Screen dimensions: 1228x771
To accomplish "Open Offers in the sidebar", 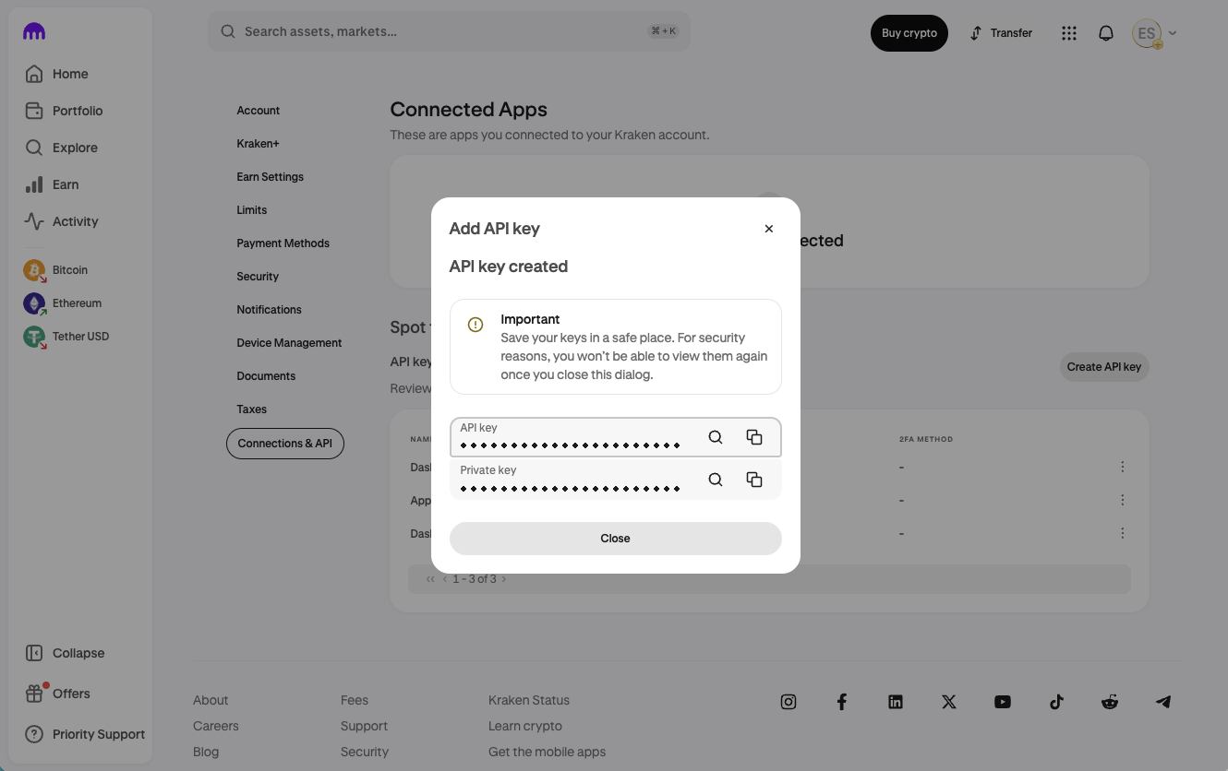I will pos(57,694).
